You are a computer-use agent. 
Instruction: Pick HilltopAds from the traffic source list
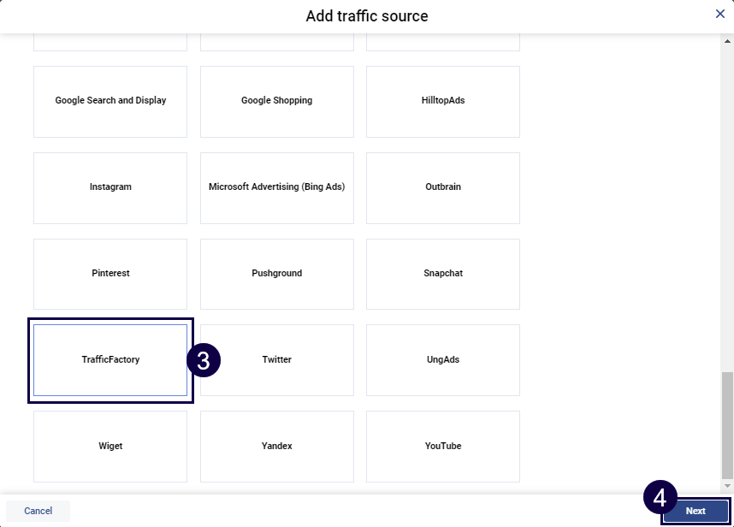point(442,100)
